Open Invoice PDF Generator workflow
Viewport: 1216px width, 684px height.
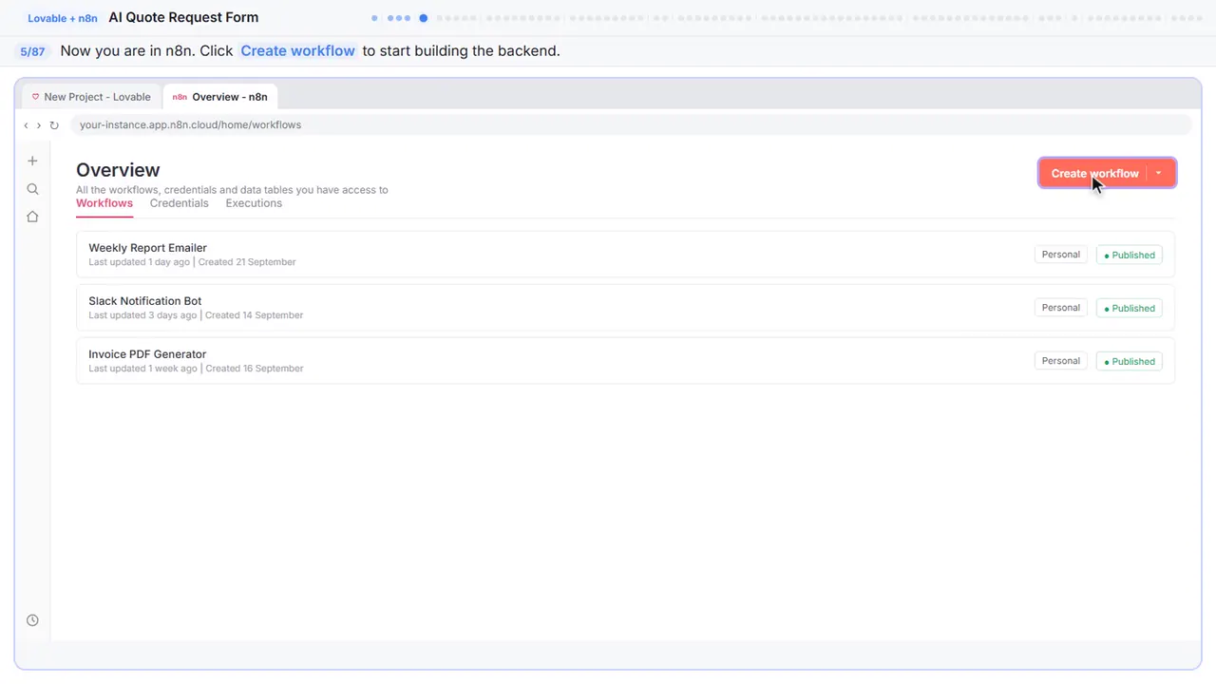(625, 361)
